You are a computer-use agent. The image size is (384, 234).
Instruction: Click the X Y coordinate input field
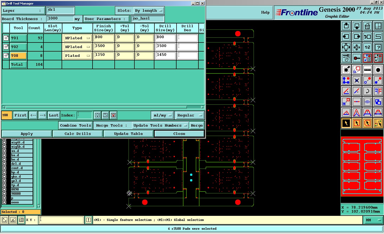click(x=61, y=220)
